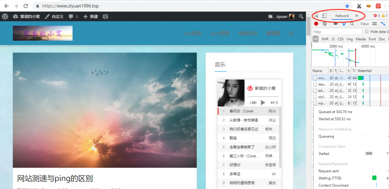Open seo优化 navigation menu item

[193, 33]
